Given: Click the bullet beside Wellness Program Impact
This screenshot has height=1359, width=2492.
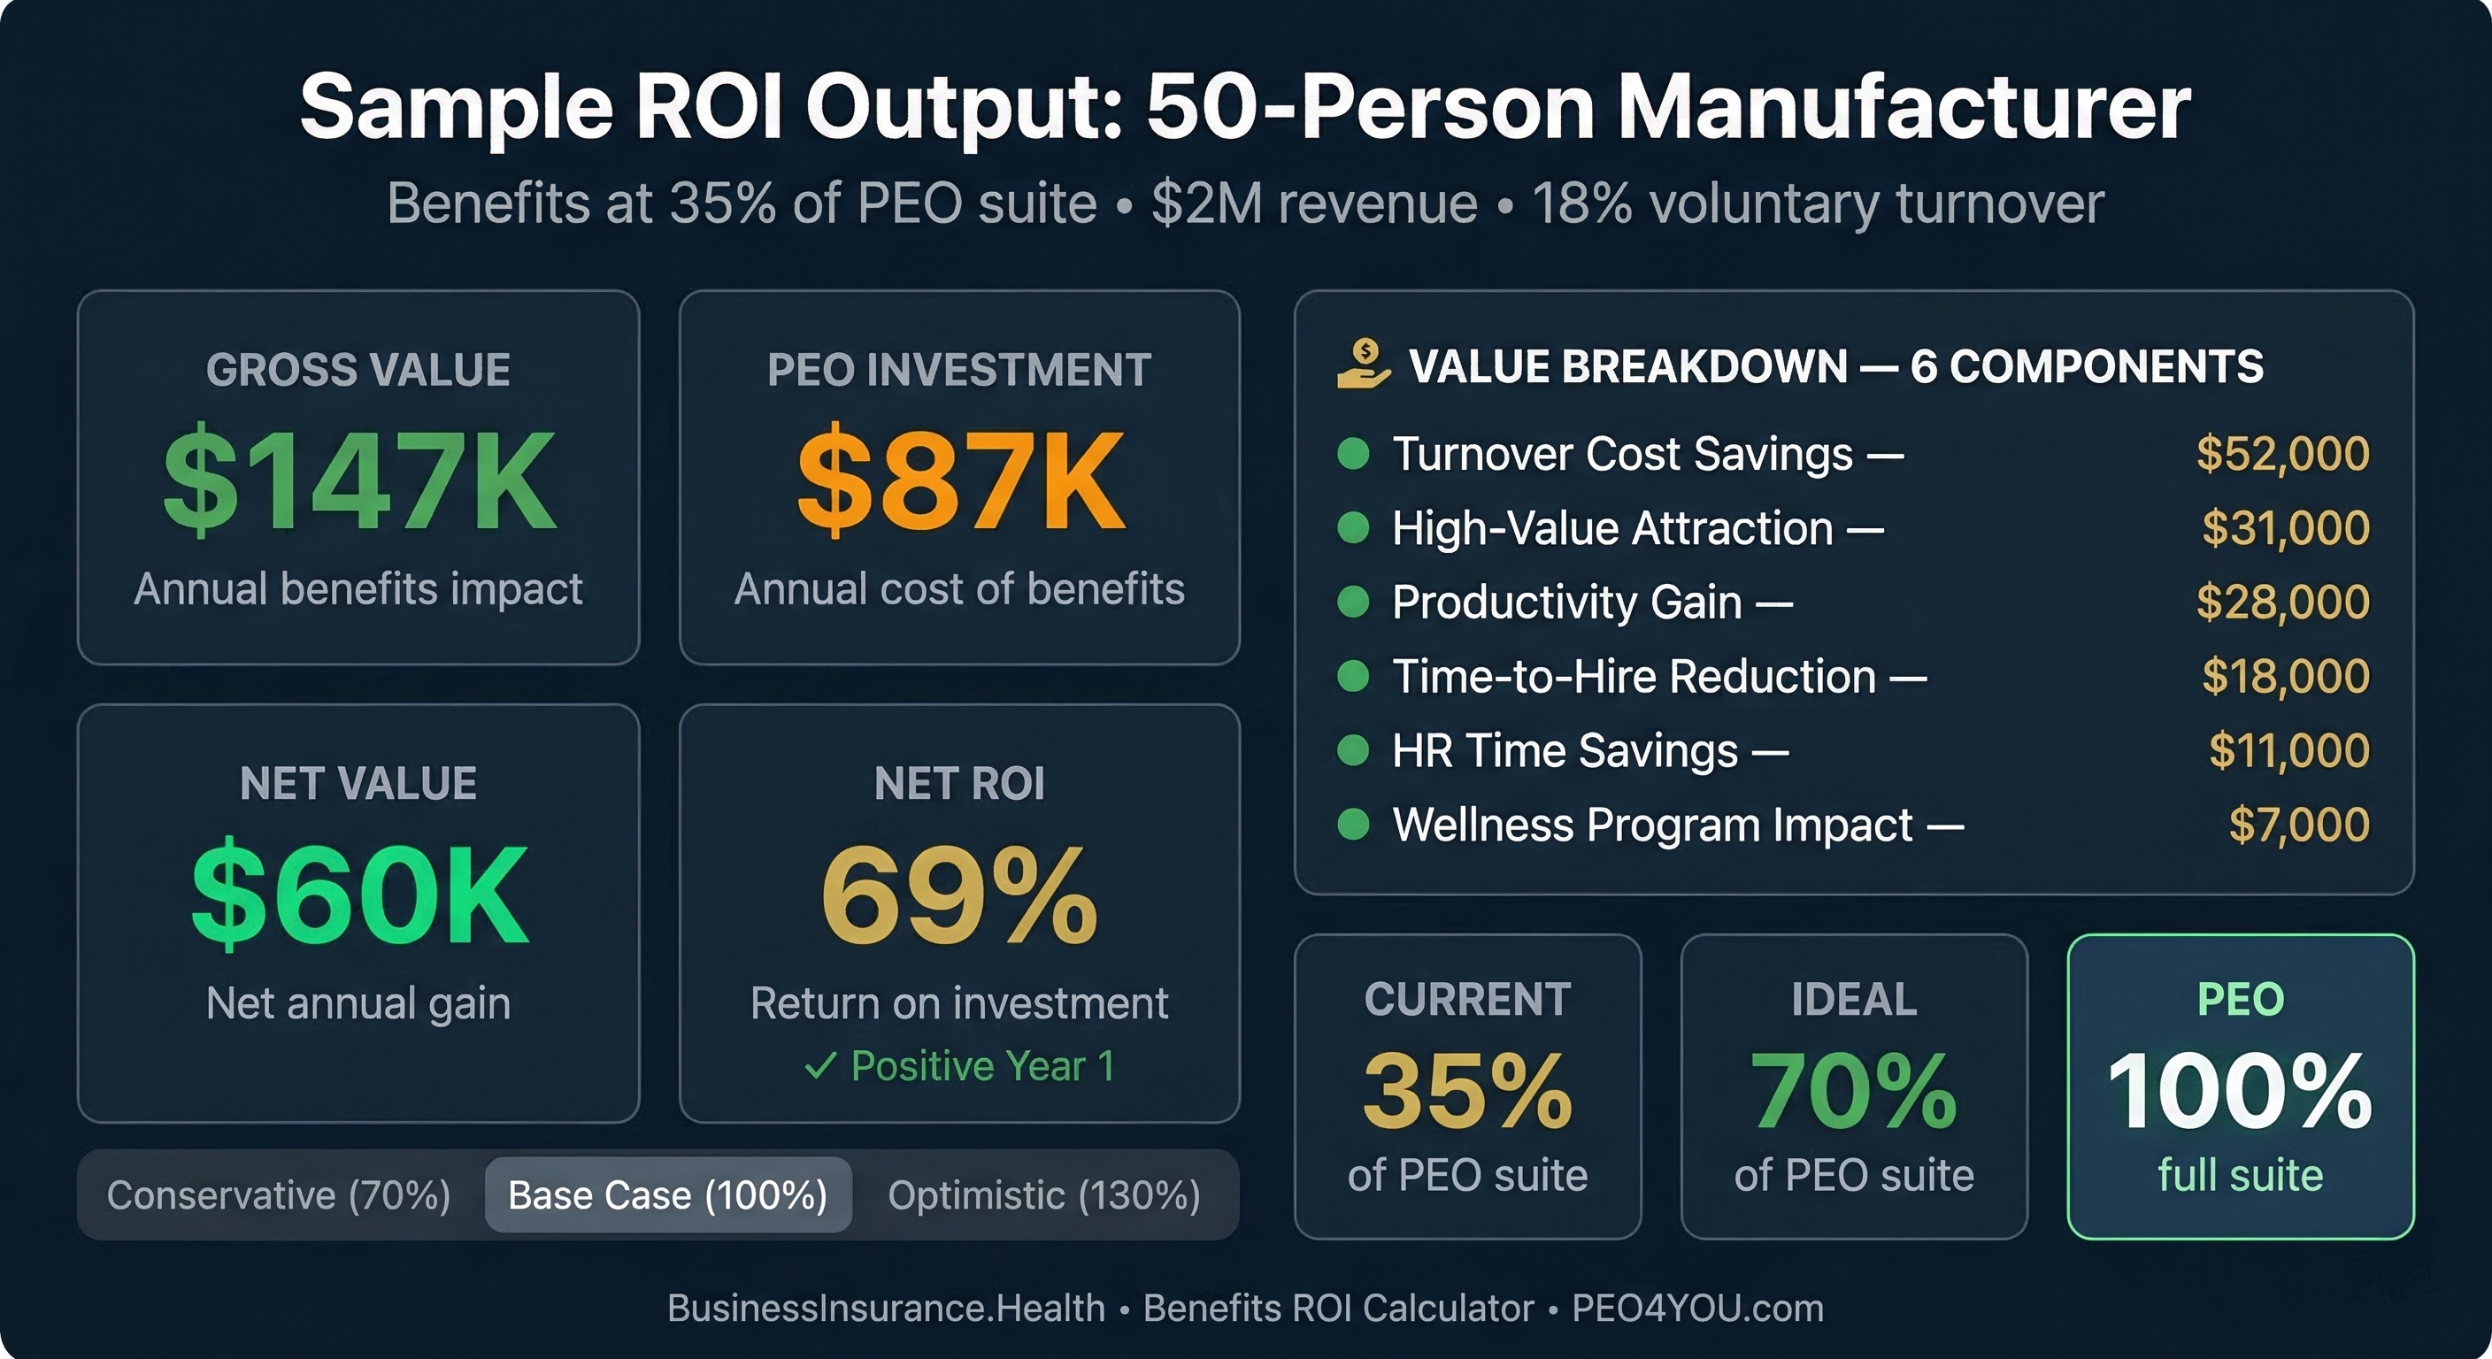Looking at the screenshot, I should click(1352, 824).
